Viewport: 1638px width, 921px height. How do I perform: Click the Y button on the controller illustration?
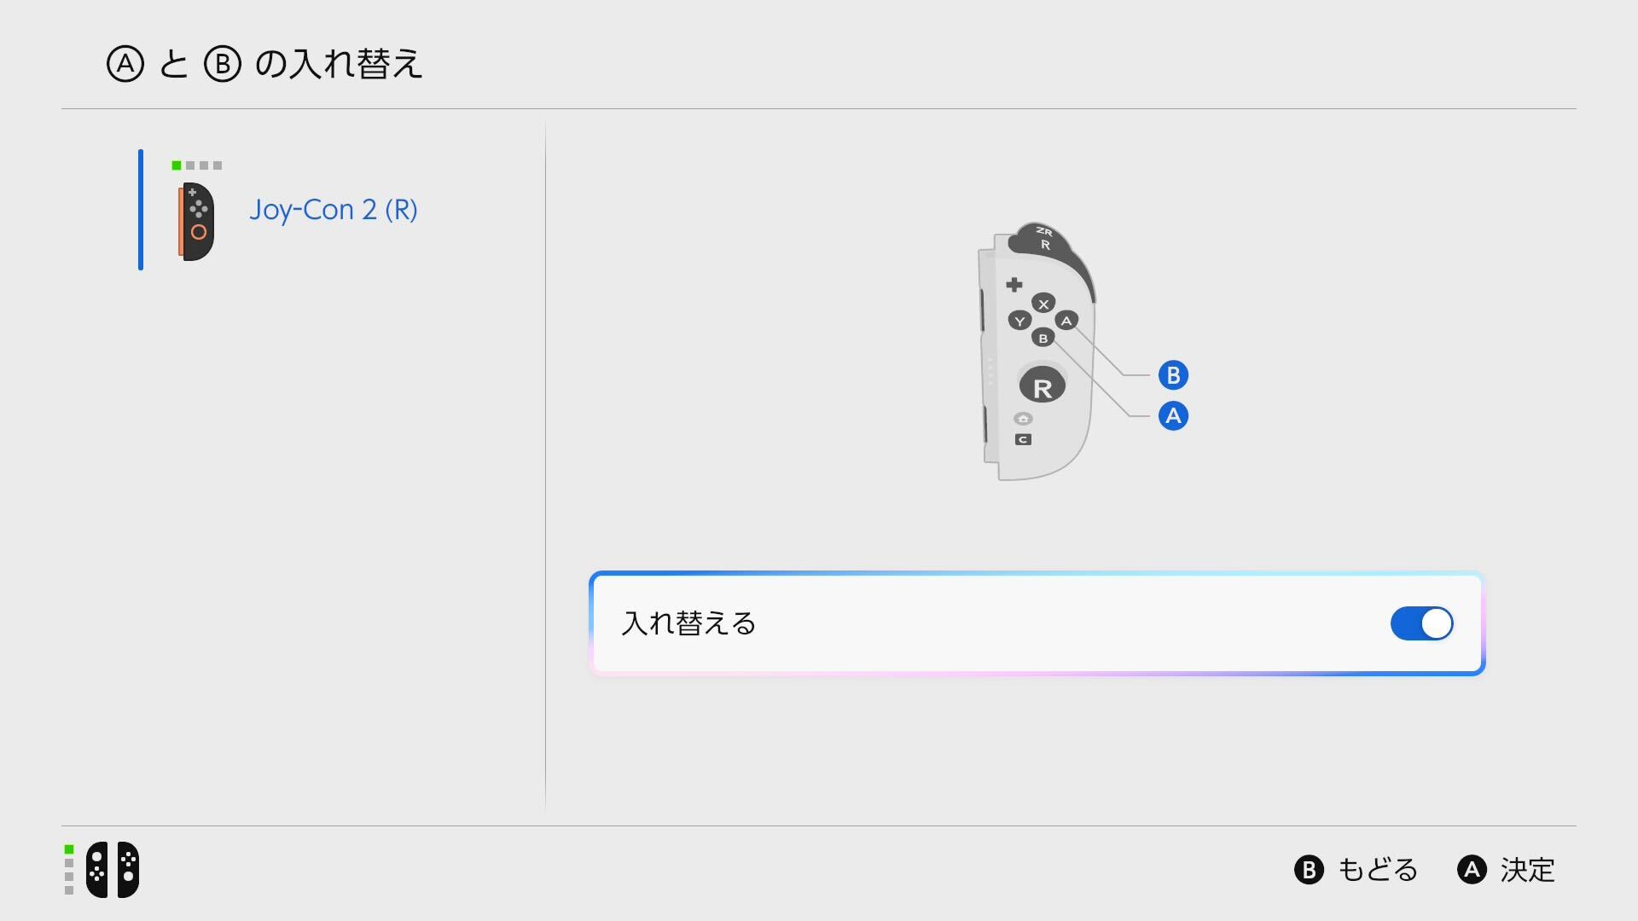1020,320
